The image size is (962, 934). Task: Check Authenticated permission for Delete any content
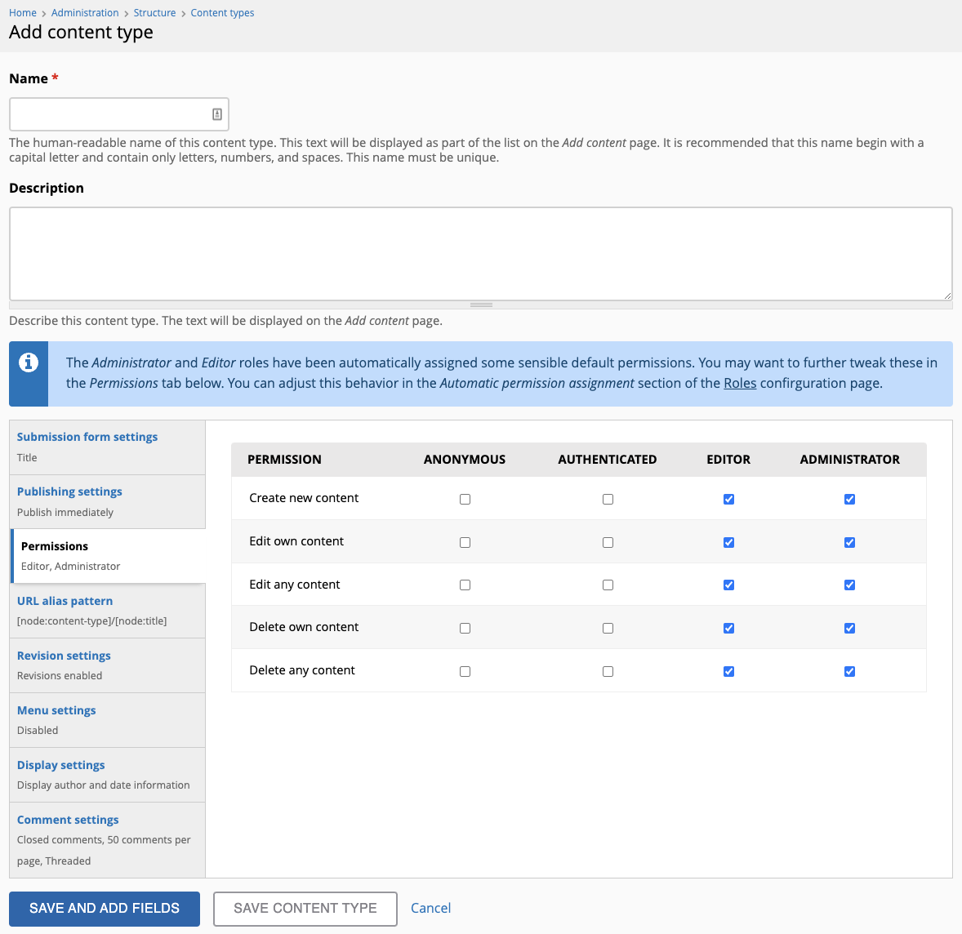[x=608, y=671]
